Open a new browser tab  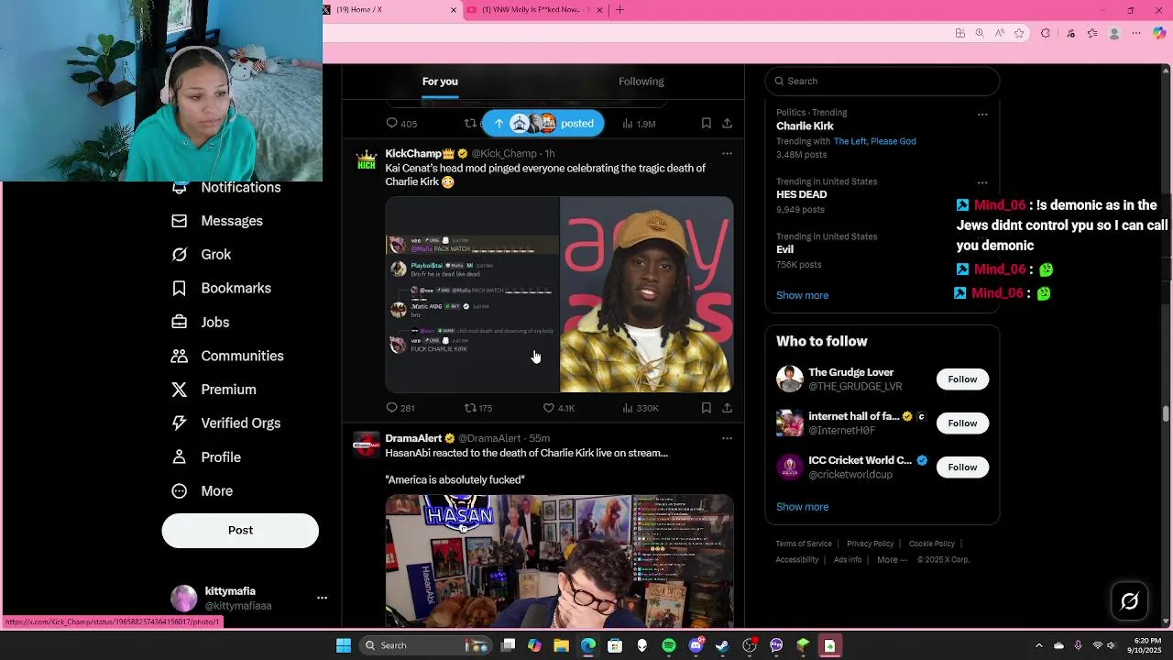[619, 10]
